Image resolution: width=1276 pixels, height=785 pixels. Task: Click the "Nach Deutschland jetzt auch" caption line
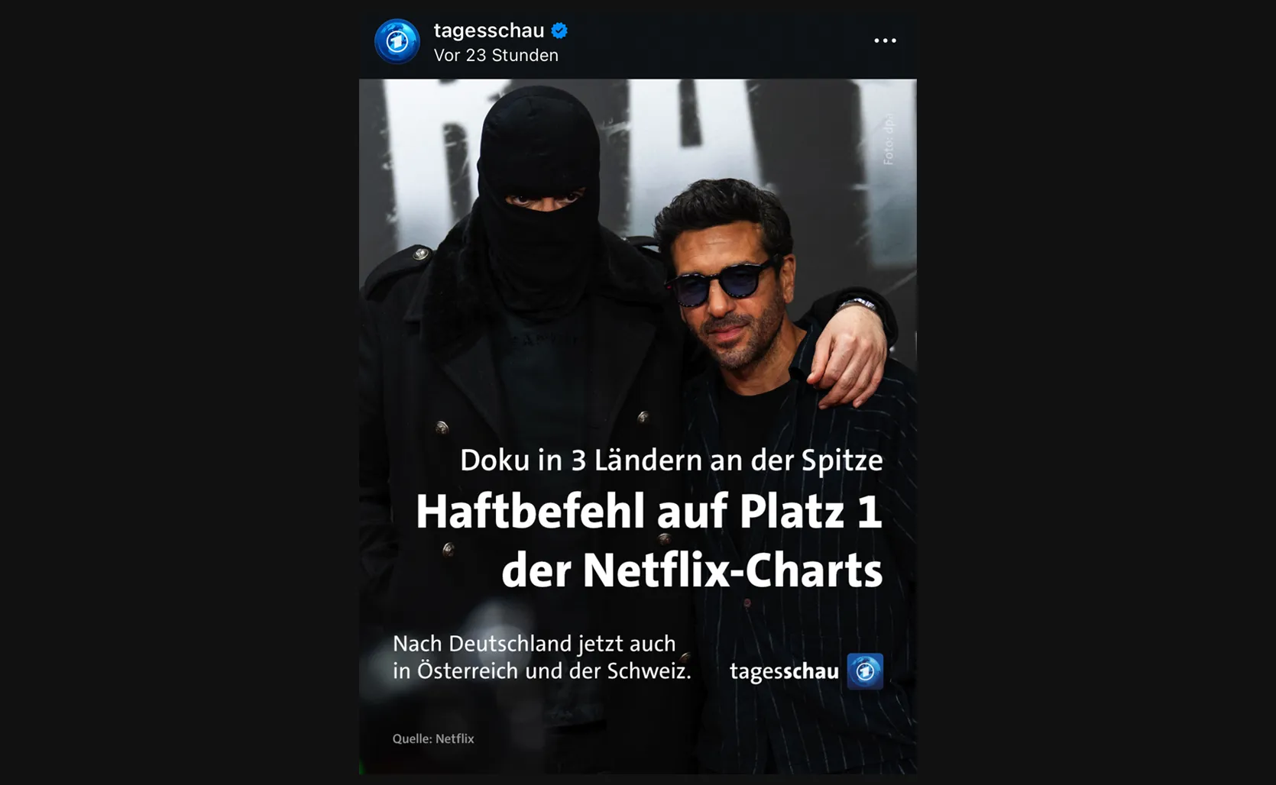534,644
